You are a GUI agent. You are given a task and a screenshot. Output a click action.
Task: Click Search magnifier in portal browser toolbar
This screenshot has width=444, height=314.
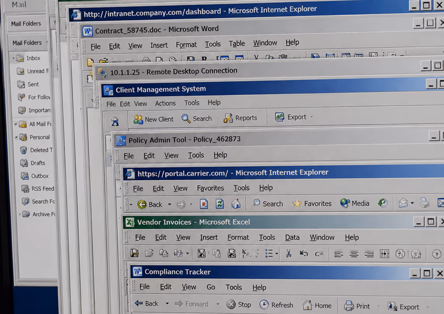click(267, 204)
